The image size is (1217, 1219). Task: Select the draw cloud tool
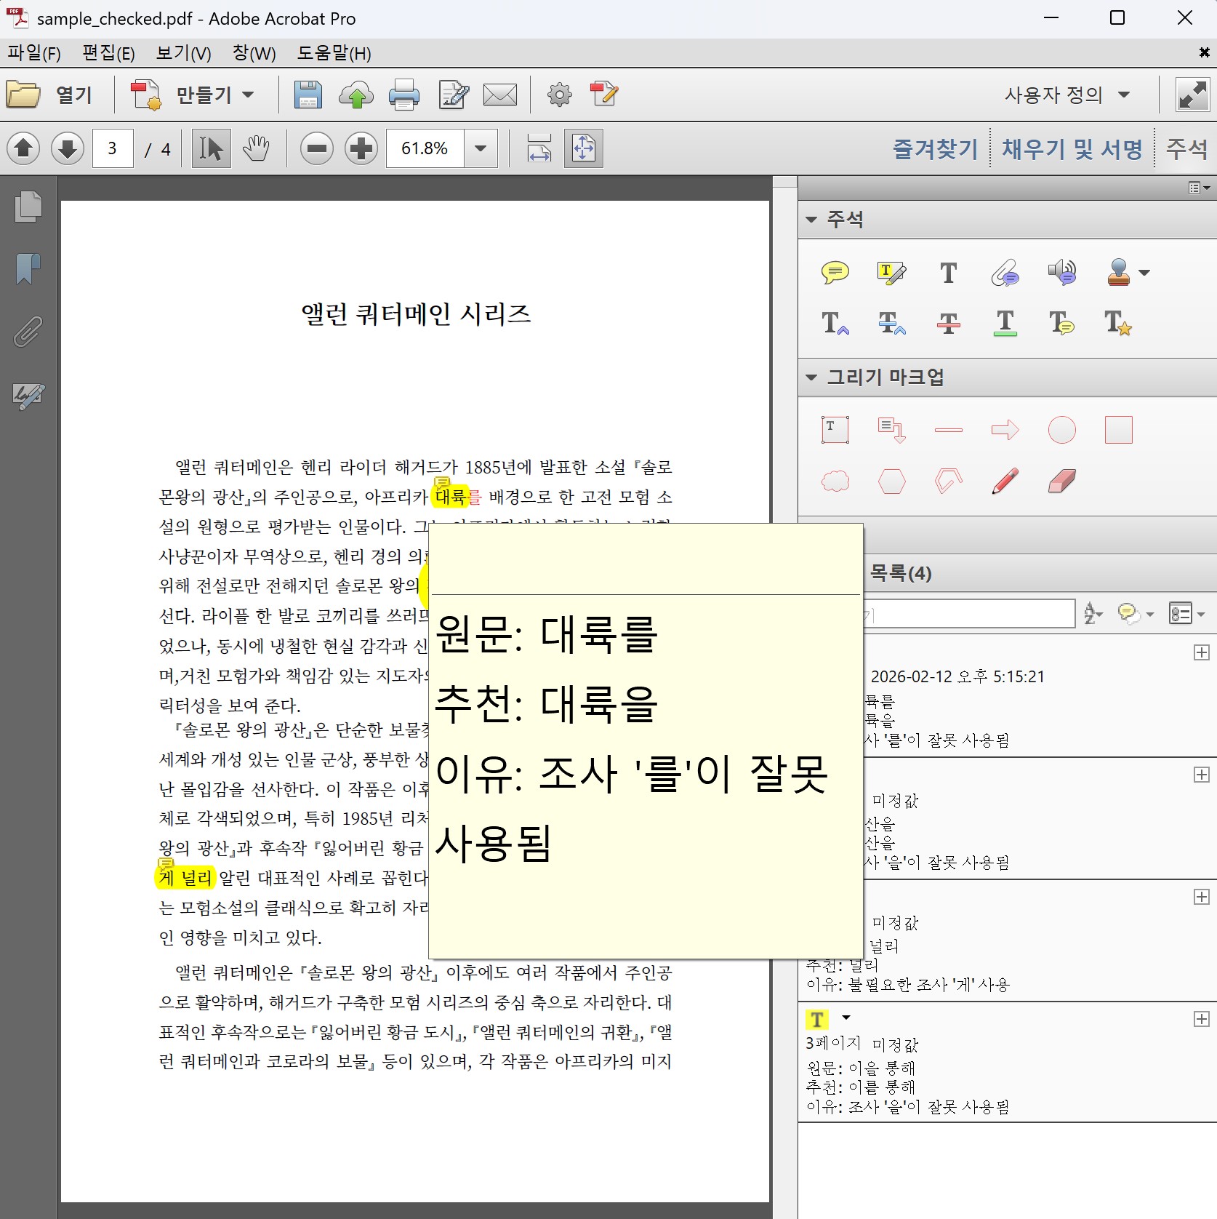[x=835, y=481]
